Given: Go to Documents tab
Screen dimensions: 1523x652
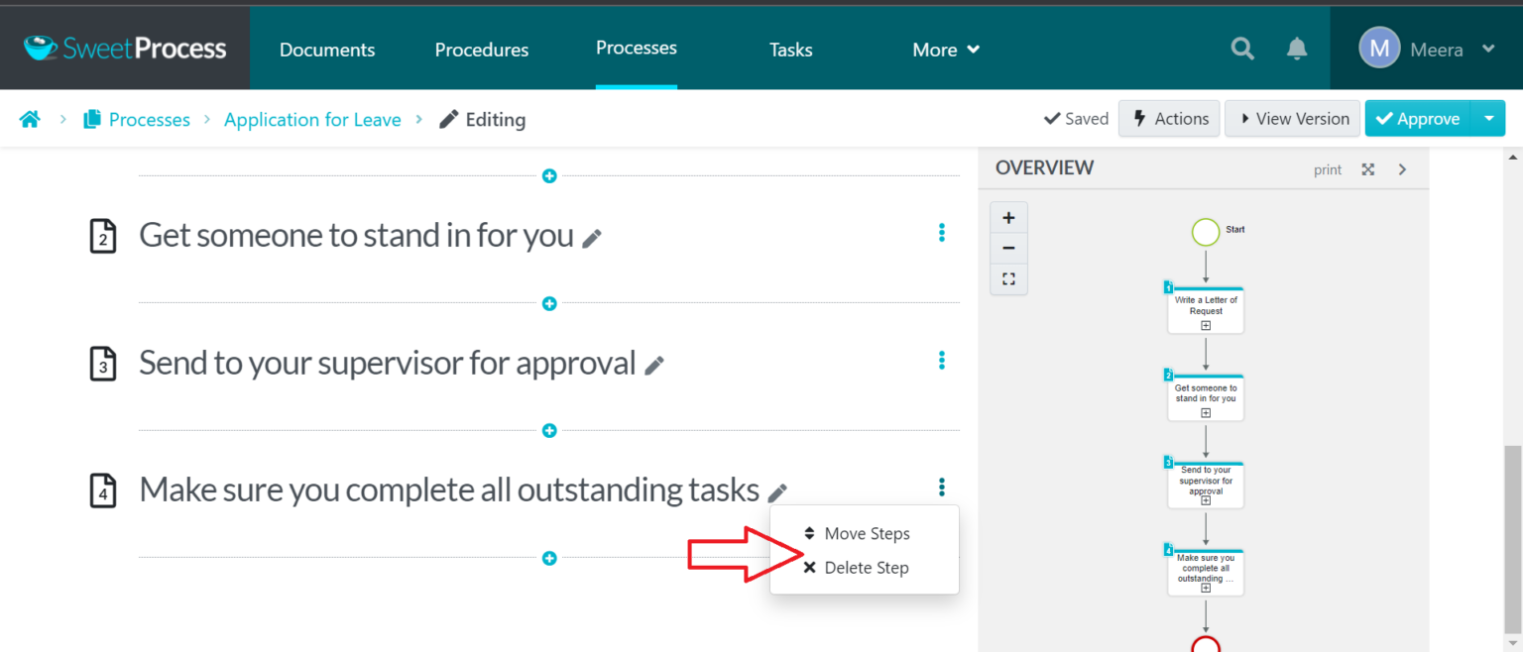Looking at the screenshot, I should coord(327,50).
